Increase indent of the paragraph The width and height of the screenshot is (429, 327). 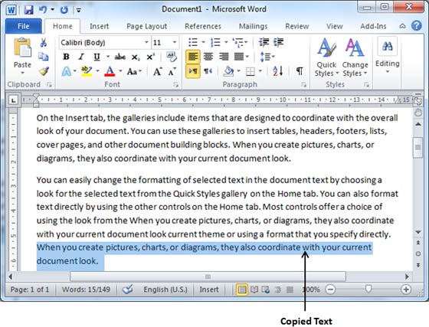click(x=279, y=42)
